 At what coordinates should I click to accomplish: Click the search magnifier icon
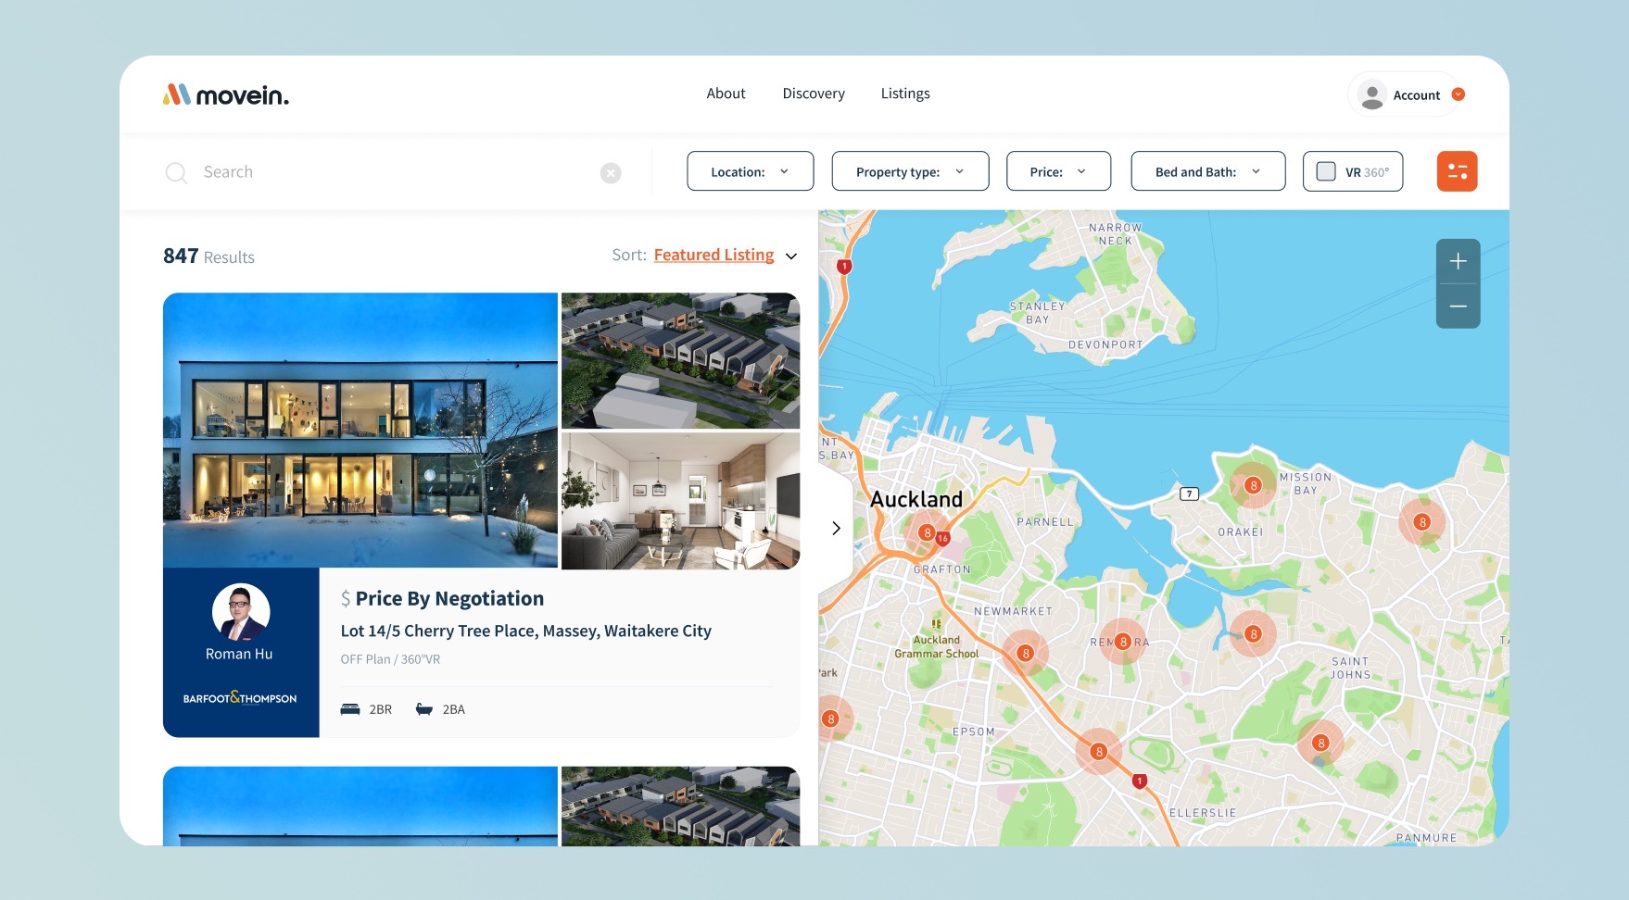(176, 172)
